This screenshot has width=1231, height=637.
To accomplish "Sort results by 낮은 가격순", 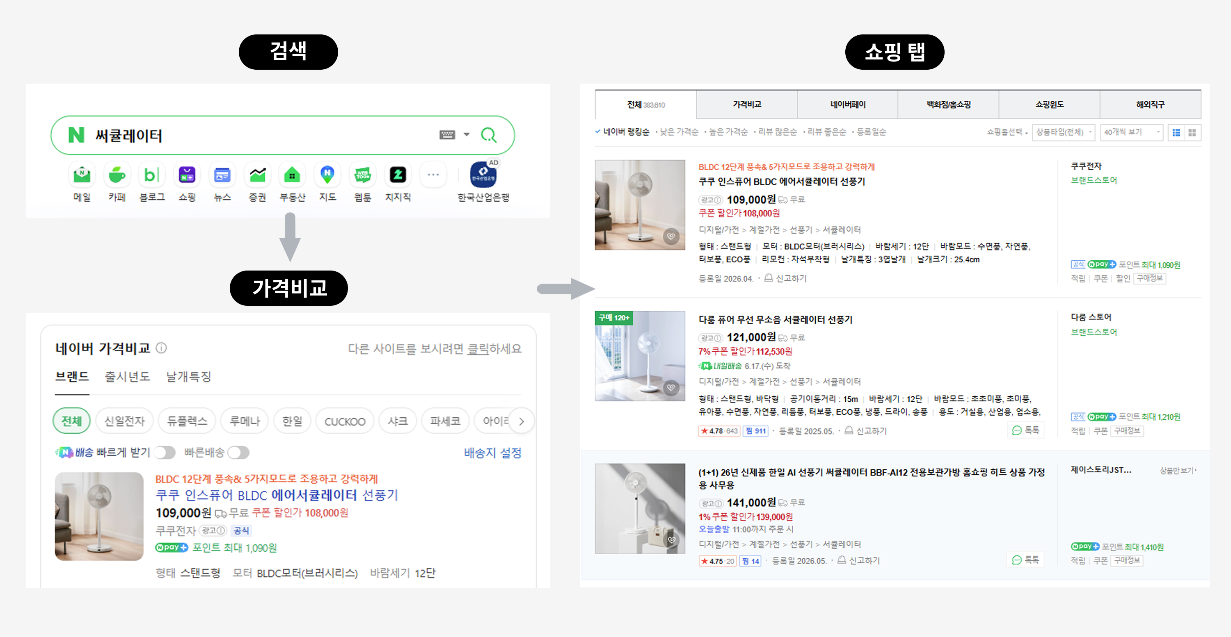I will coord(679,132).
